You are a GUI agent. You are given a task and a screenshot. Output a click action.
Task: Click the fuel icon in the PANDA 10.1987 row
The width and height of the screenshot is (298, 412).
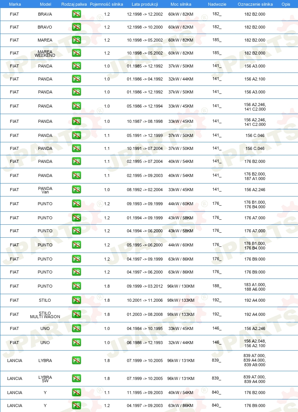[x=76, y=121]
